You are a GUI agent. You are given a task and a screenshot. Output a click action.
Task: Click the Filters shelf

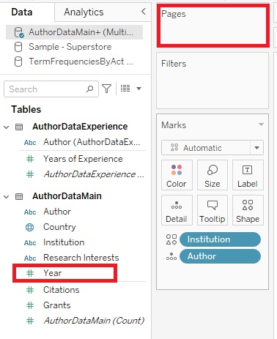click(213, 81)
